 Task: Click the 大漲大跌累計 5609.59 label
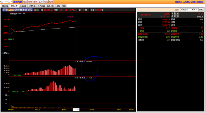pyautogui.click(x=84, y=61)
